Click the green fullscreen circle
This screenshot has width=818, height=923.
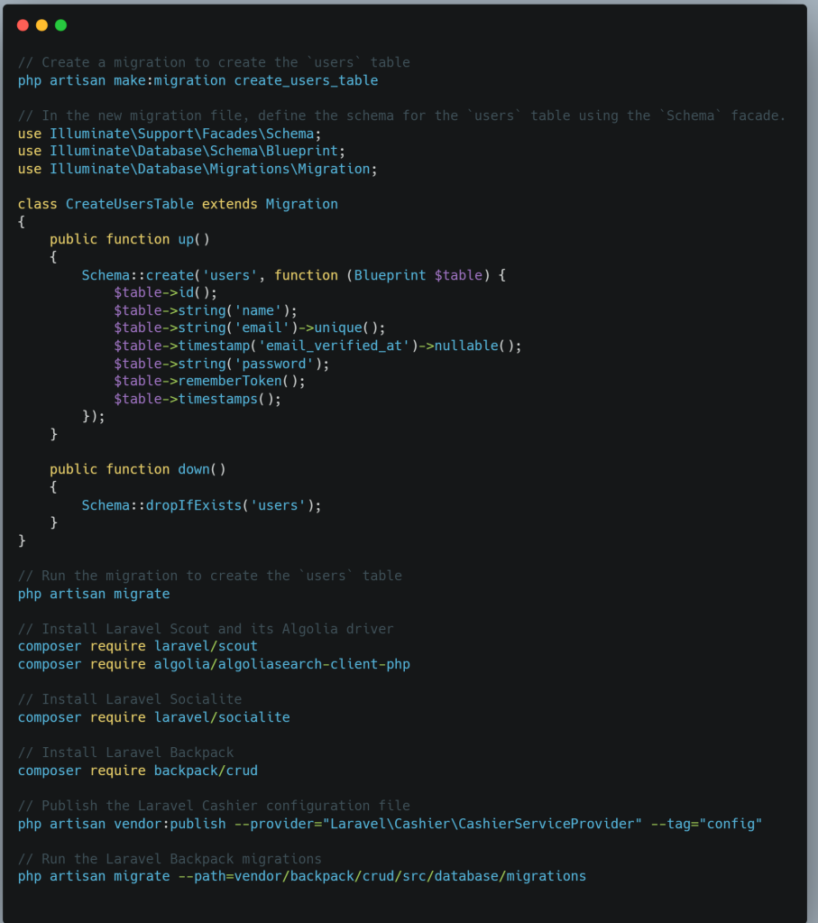click(x=60, y=25)
